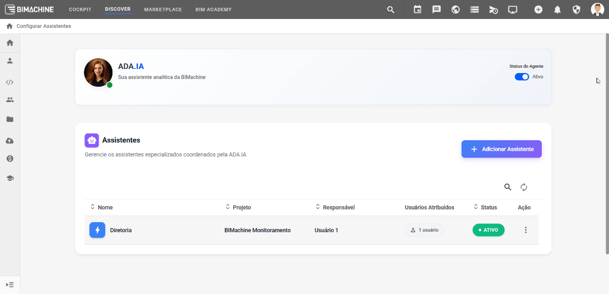Open the chat messages icon
The width and height of the screenshot is (609, 294).
[x=437, y=10]
